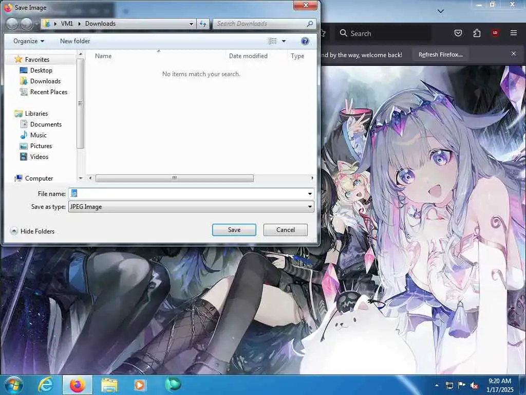The height and width of the screenshot is (395, 526).
Task: Expand the File name history dropdown arrow
Action: tap(310, 193)
